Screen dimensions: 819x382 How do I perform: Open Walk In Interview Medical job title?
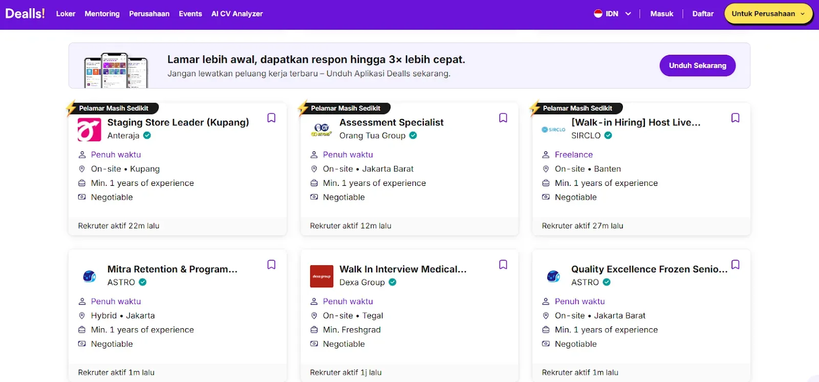tap(403, 269)
